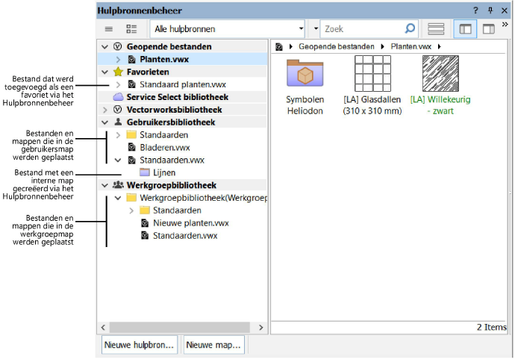Image resolution: width=515 pixels, height=359 pixels.
Task: Open breadcrumb arrow after Planten.vwx
Action: [440, 46]
